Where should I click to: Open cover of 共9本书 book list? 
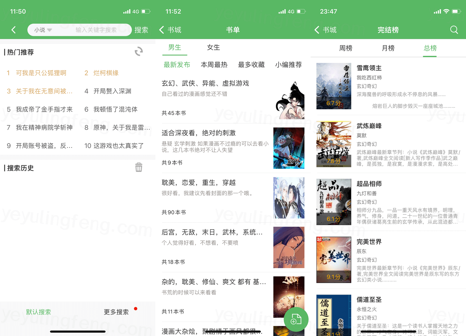289,148
